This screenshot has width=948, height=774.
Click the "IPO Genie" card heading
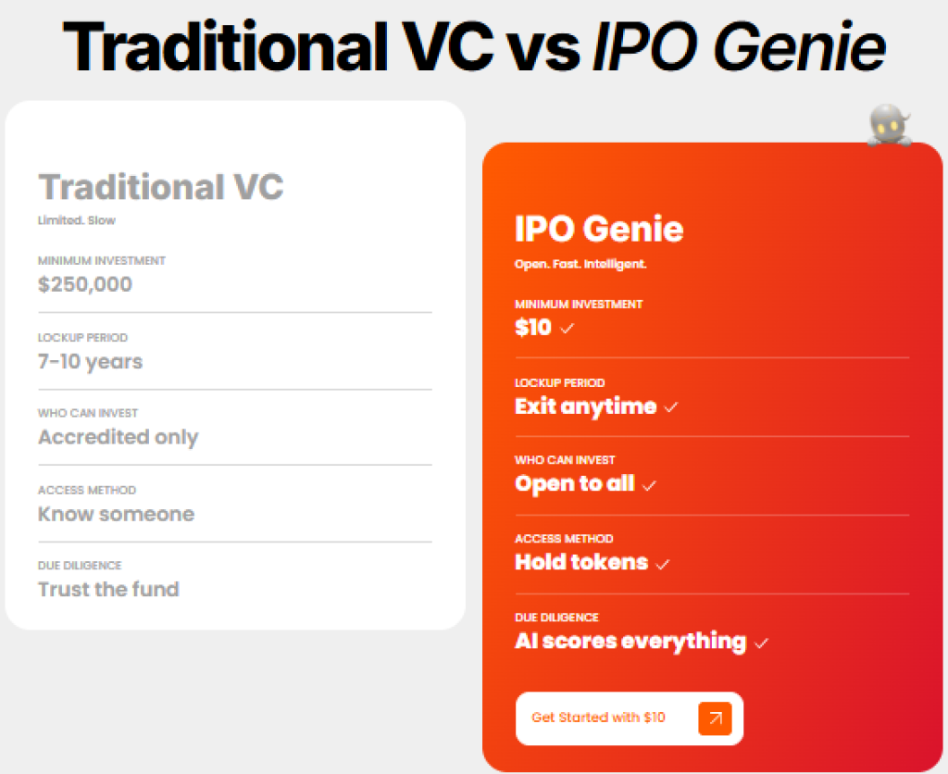pyautogui.click(x=598, y=229)
